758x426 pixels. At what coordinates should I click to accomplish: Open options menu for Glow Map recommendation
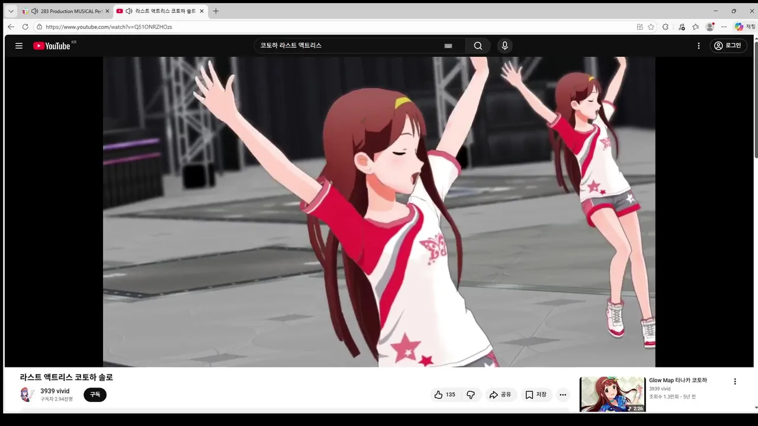coord(735,382)
